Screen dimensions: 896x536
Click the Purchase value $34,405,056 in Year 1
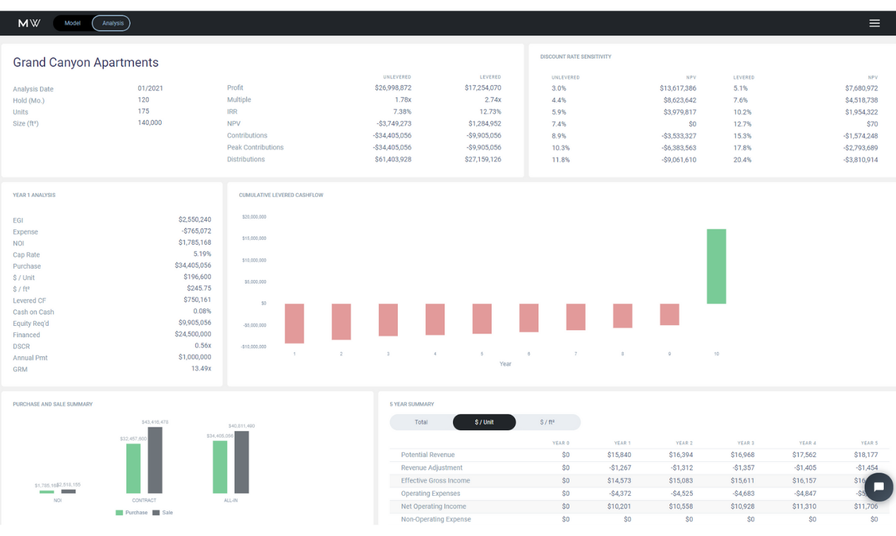click(193, 265)
